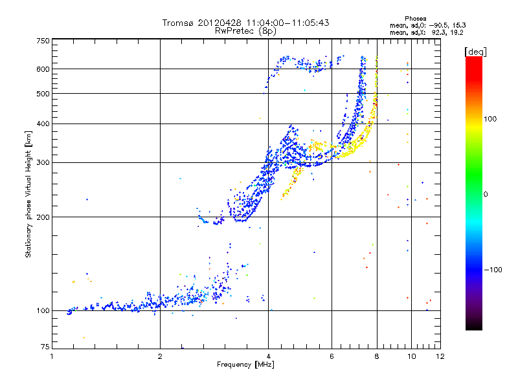Screen dimensions: 518x388
Task: Click the '500' y-axis tick label
Action: pos(43,94)
